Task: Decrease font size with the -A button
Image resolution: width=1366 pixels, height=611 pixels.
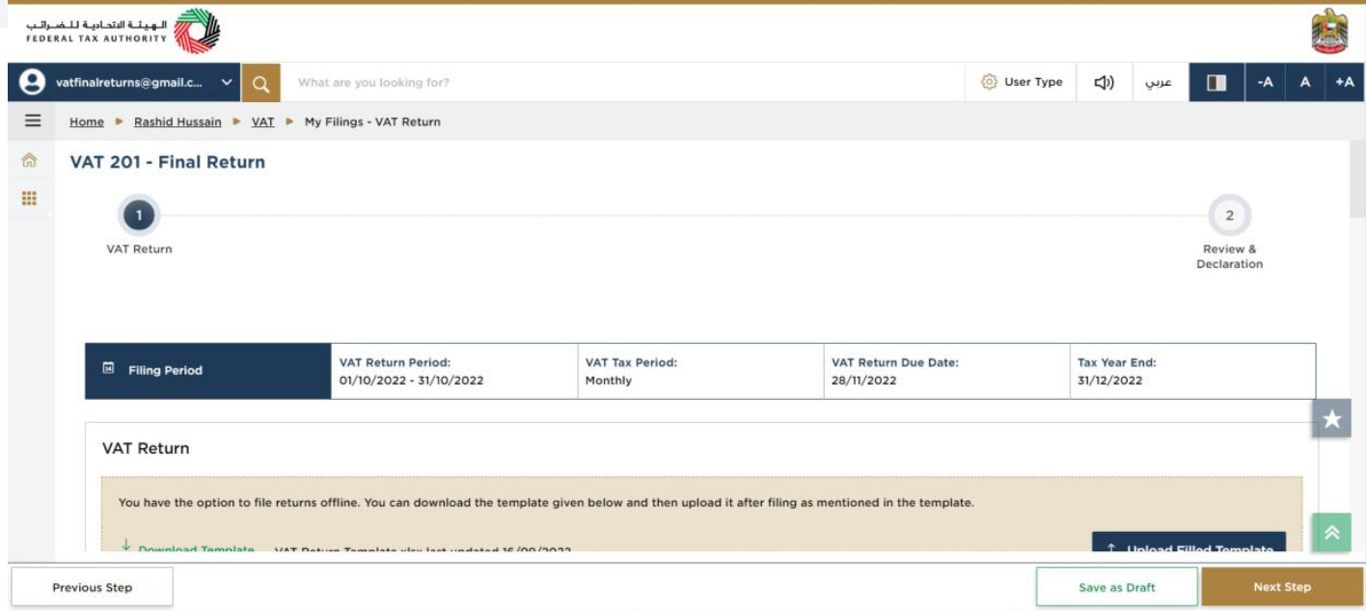Action: point(1265,83)
